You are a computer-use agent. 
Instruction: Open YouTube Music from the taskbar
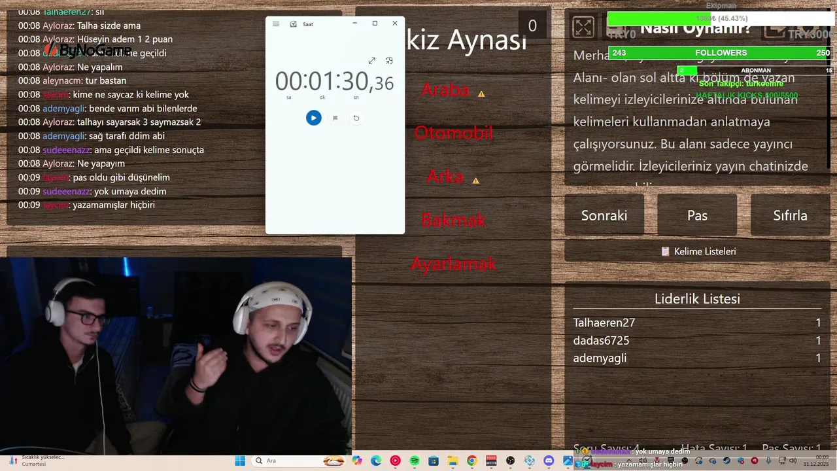point(395,461)
